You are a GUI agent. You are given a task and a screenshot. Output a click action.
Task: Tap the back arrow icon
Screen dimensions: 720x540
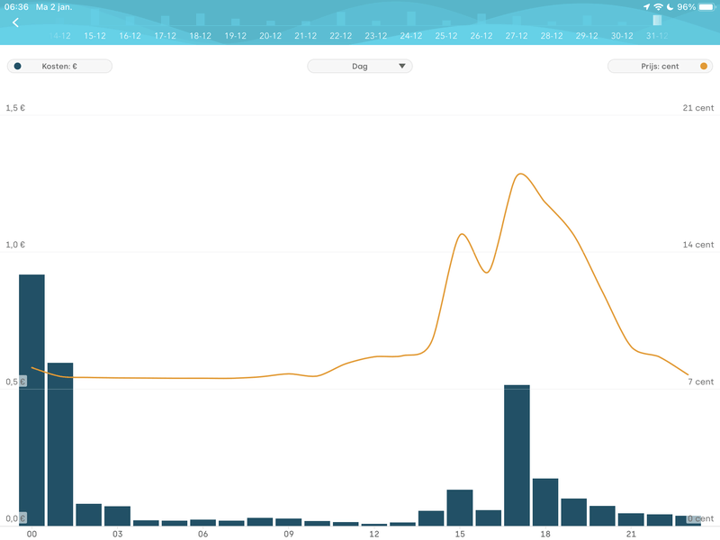15,22
